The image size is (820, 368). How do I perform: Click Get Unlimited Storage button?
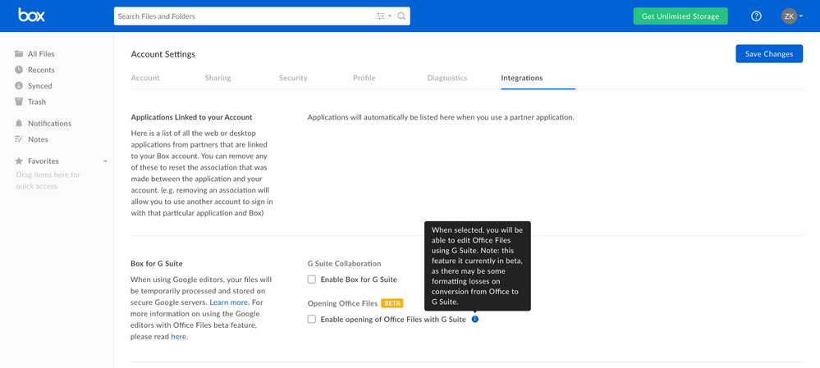click(x=680, y=16)
